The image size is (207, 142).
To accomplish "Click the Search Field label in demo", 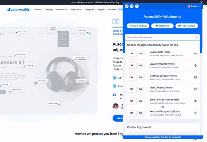I will (22, 31).
